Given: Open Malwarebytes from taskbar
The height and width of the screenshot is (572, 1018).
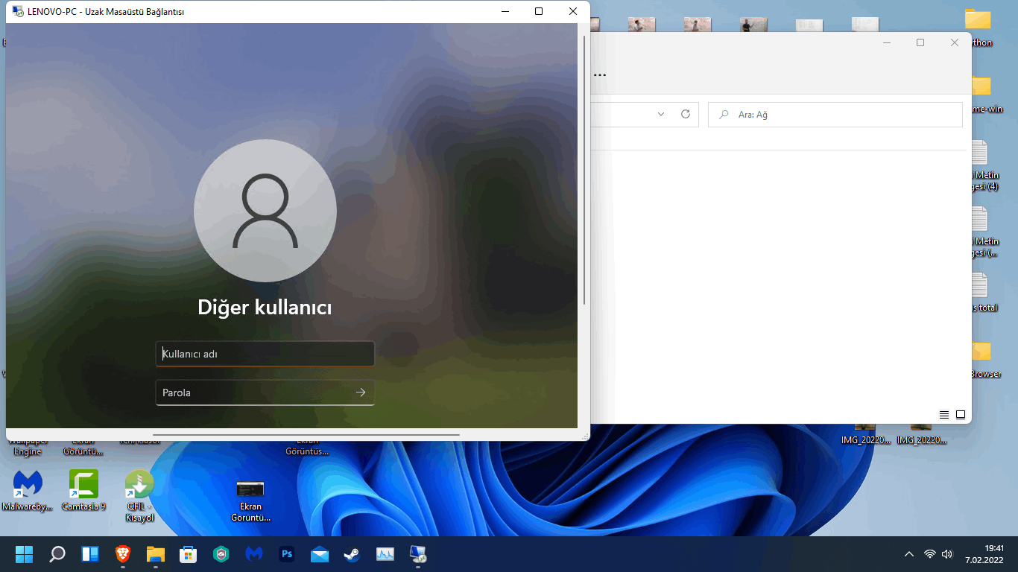Looking at the screenshot, I should 253,554.
